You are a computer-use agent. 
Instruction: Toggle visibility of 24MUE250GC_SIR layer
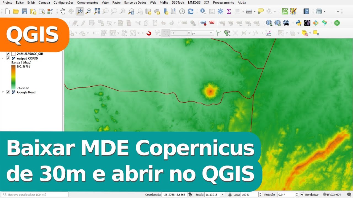coord(8,54)
